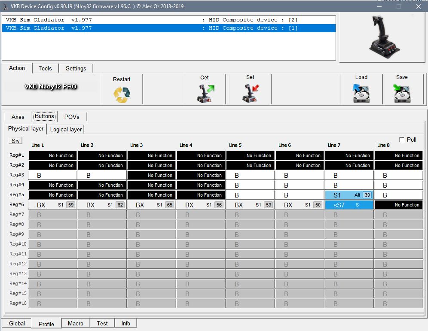Image resolution: width=428 pixels, height=331 pixels.
Task: Switch to the Buttons tab
Action: click(45, 116)
